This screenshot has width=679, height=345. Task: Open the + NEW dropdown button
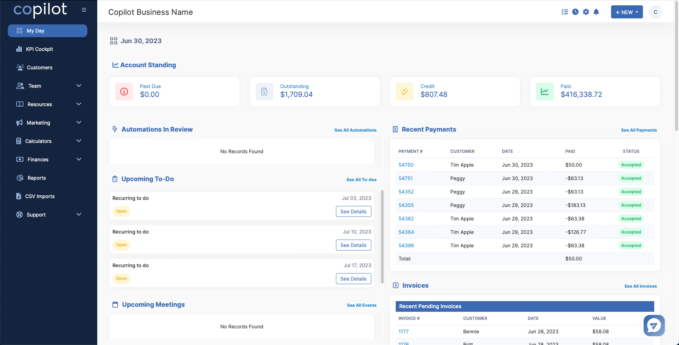(627, 12)
